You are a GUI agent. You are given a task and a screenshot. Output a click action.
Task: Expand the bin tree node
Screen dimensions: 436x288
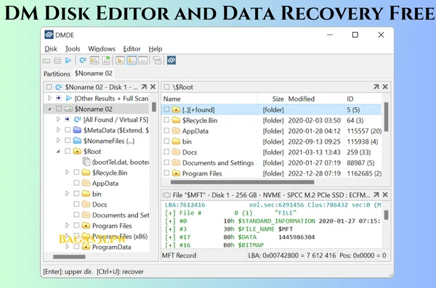click(68, 193)
